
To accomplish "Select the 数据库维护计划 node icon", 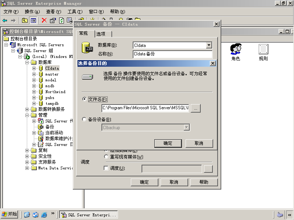I will [x=41, y=139].
